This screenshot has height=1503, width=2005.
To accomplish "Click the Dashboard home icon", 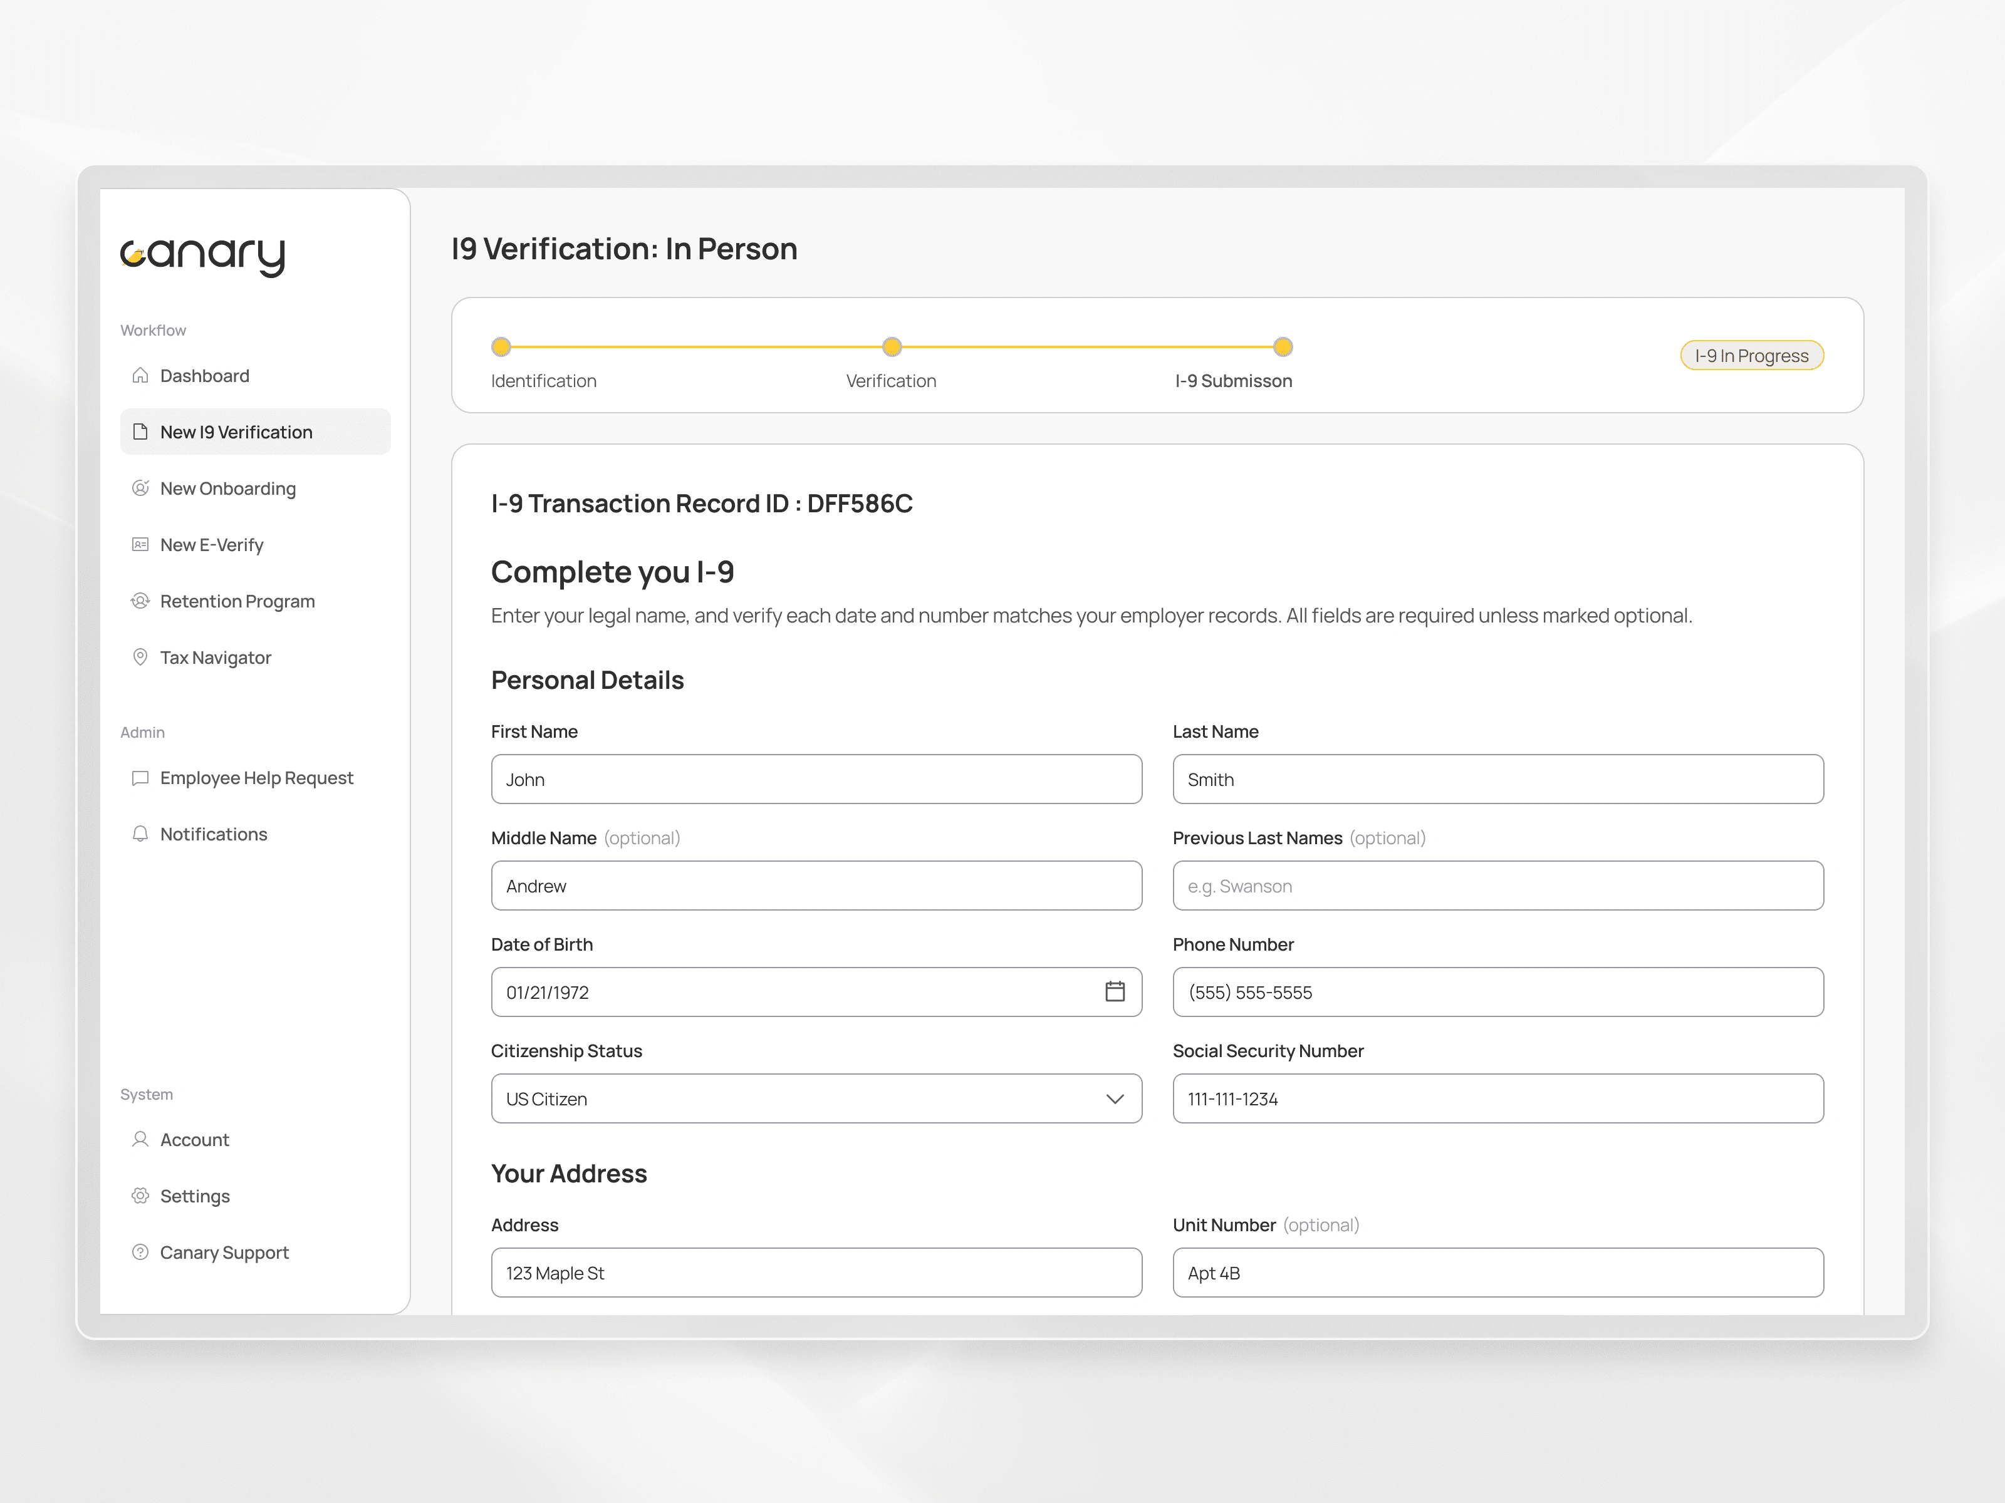I will point(140,375).
